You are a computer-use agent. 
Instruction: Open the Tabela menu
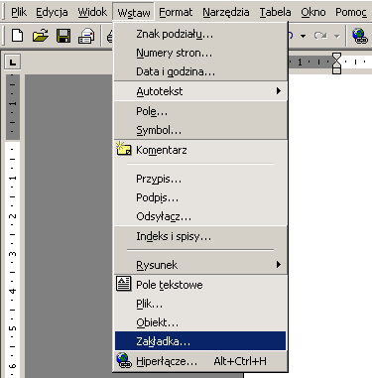pos(275,12)
